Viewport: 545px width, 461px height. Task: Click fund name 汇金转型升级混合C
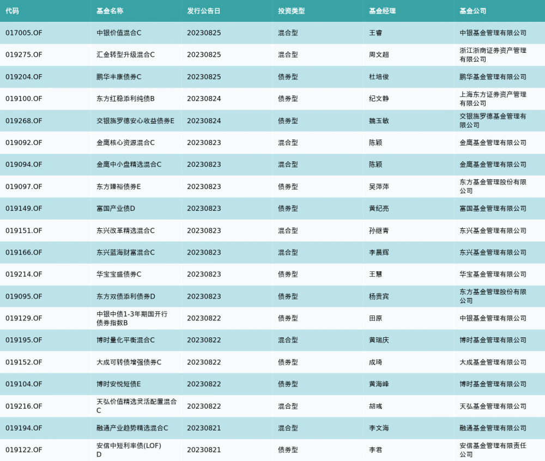(x=125, y=54)
